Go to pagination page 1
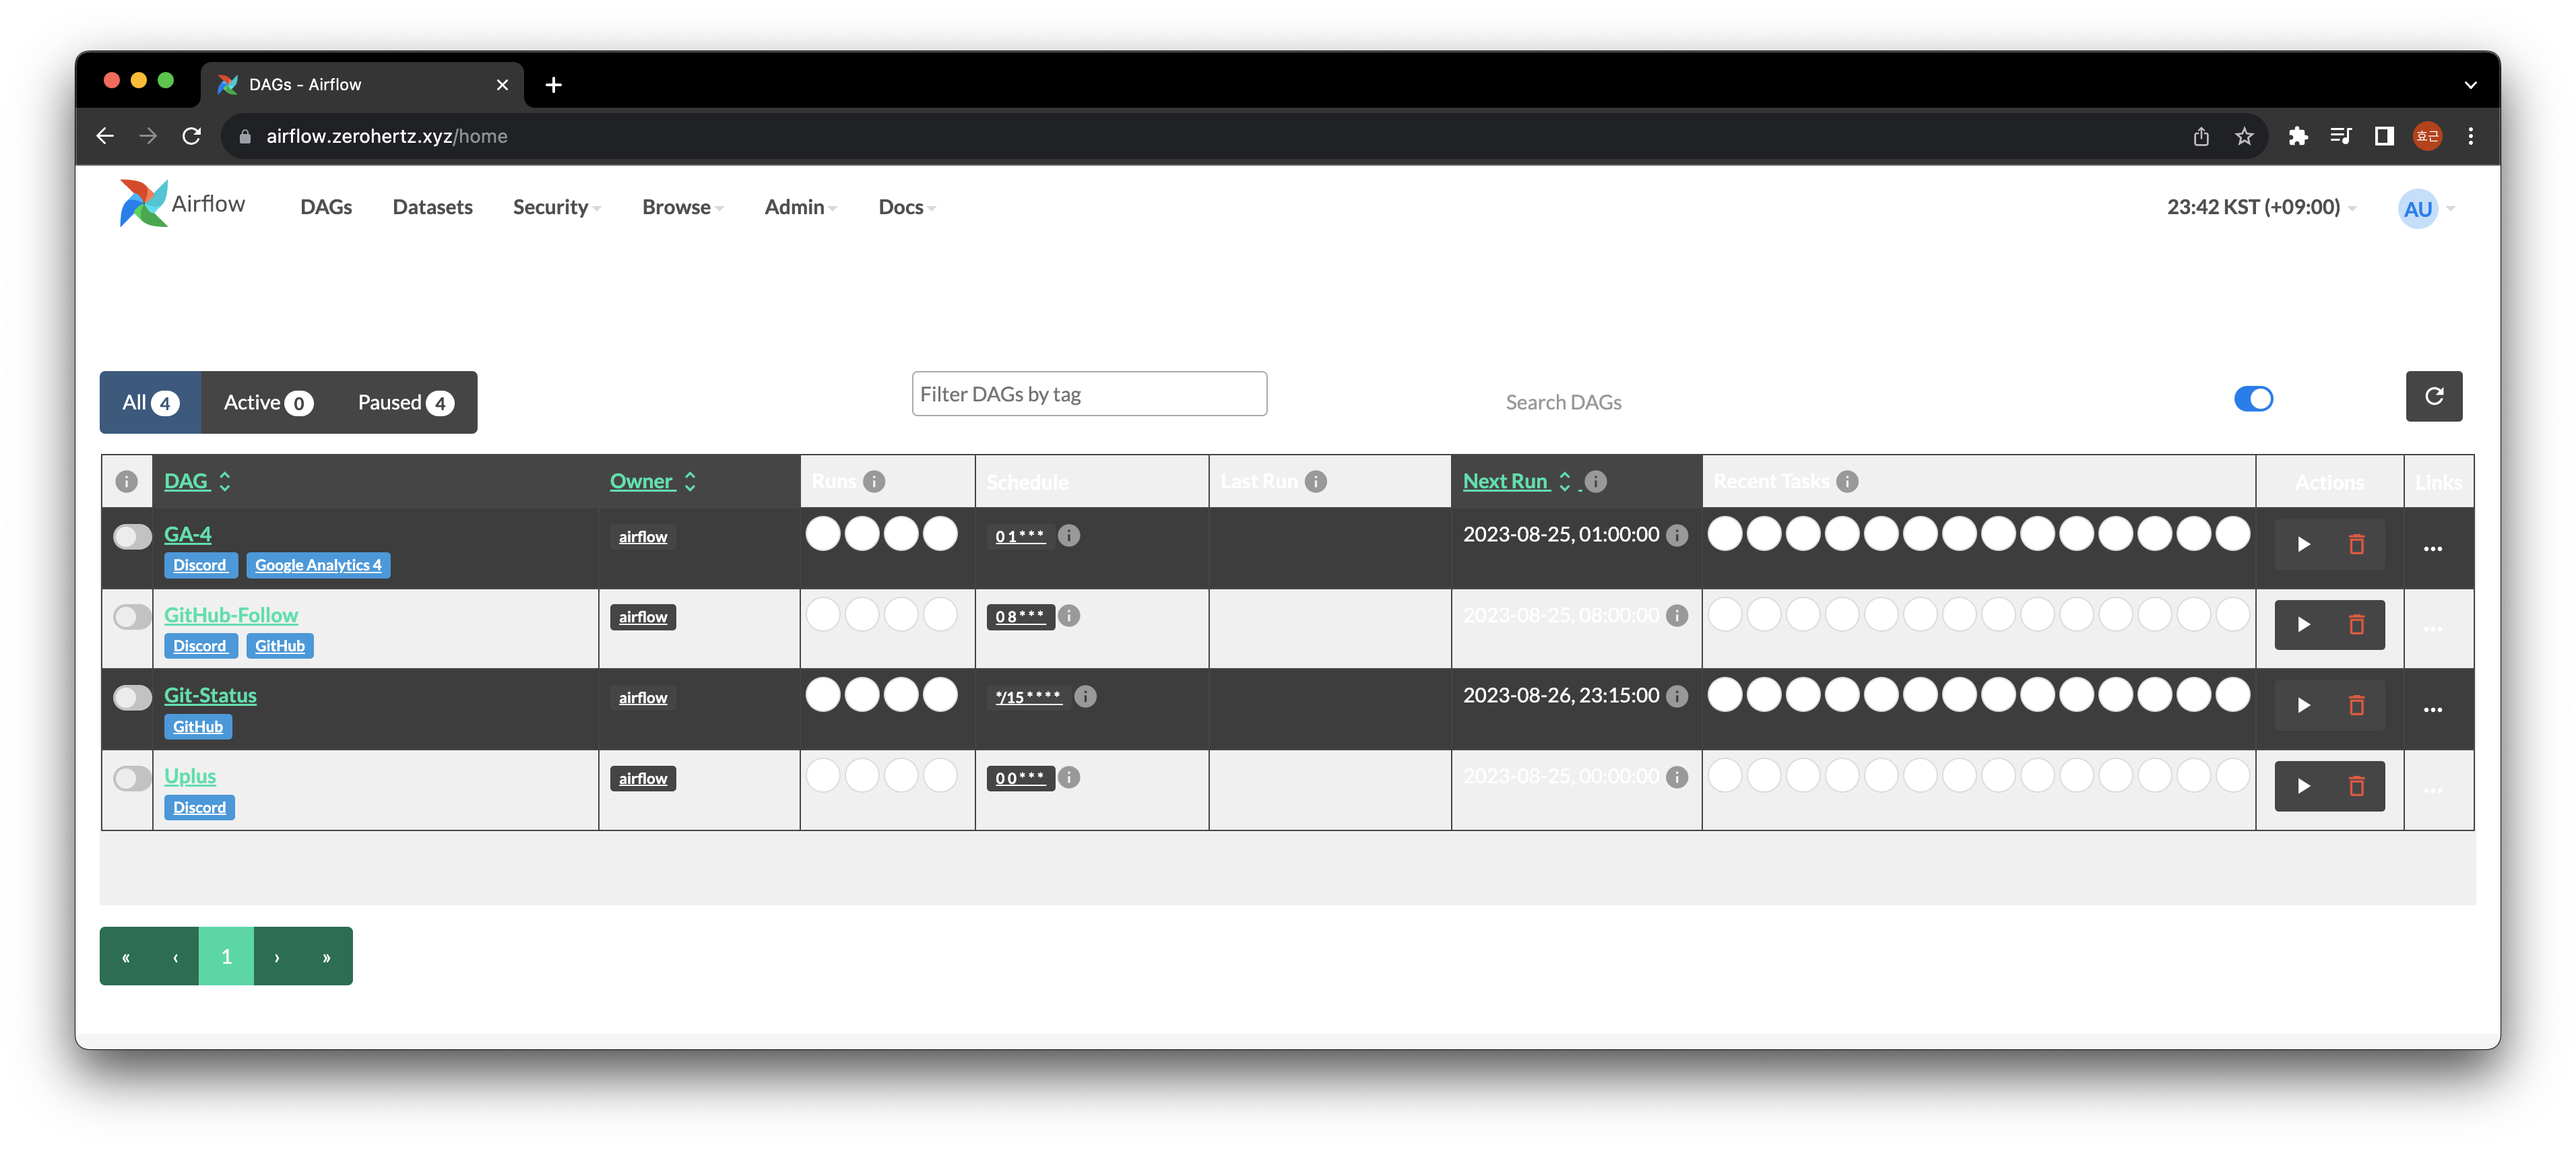The image size is (2576, 1149). coord(226,957)
